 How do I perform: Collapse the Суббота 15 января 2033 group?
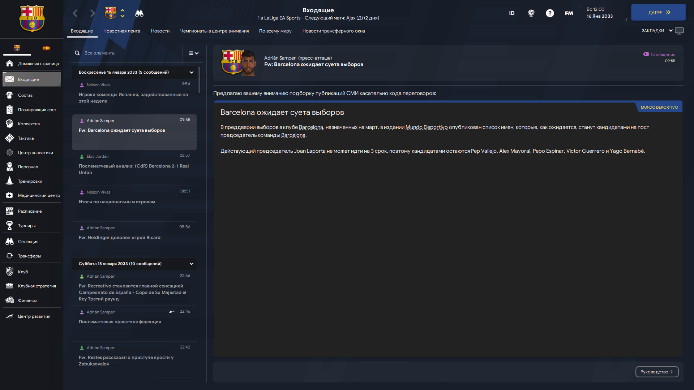(x=192, y=264)
